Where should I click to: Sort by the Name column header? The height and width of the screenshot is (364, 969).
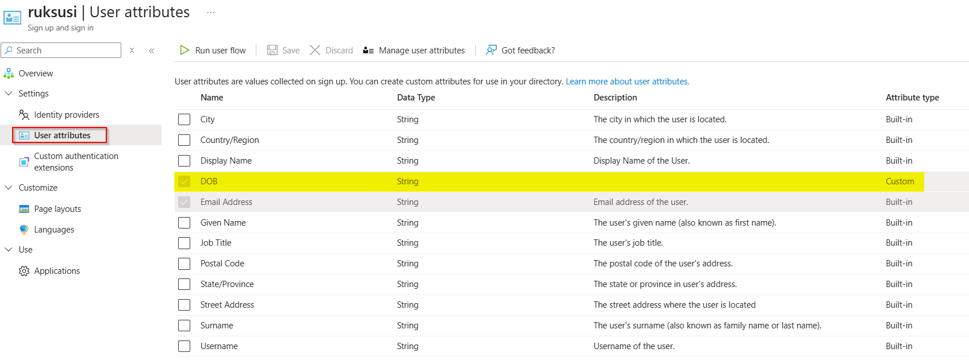coord(212,98)
